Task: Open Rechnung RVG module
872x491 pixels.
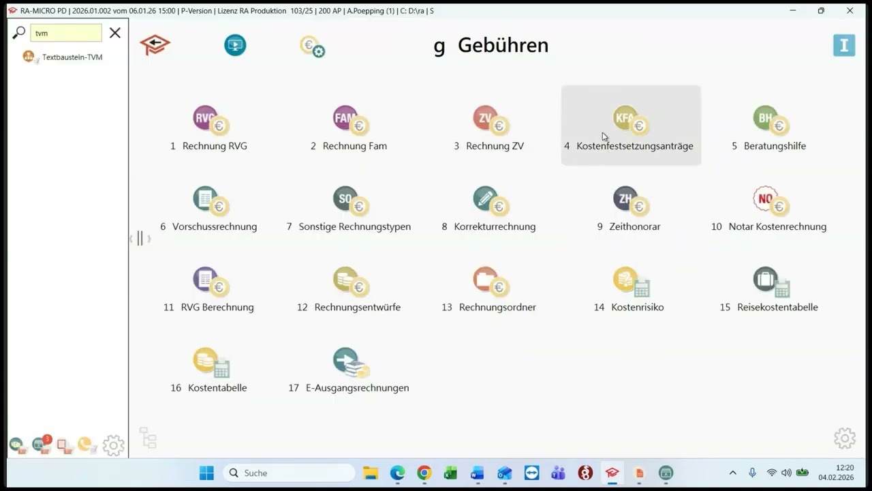Action: 208,128
